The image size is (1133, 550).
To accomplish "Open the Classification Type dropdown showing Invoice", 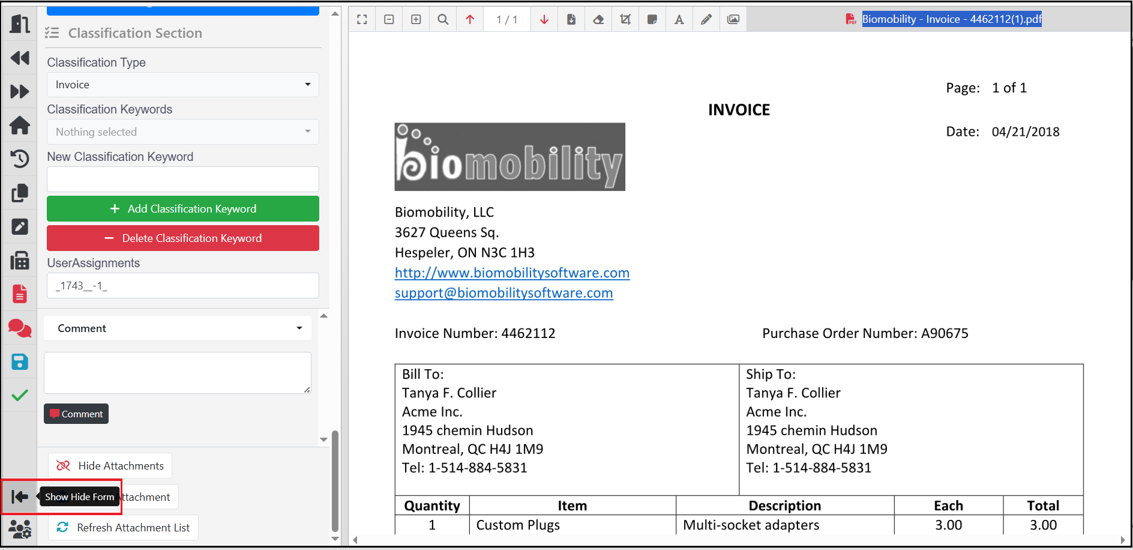I will coord(183,85).
